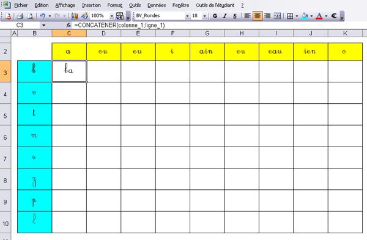Image resolution: width=367 pixels, height=240 pixels.
Task: Open the font size 18 dropdown
Action: pos(204,16)
